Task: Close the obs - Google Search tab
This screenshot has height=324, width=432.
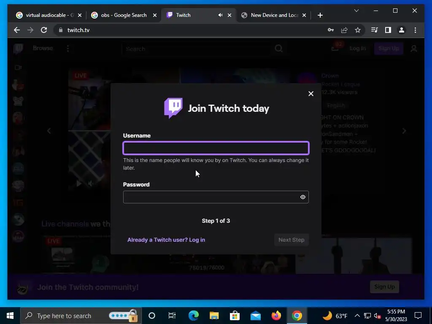Action: (x=155, y=15)
